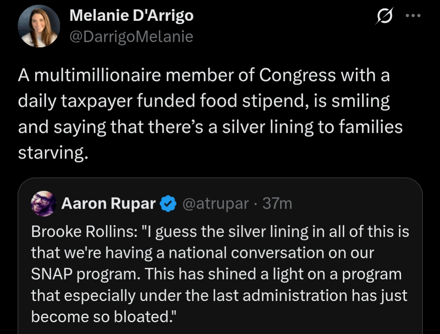Image resolution: width=440 pixels, height=334 pixels.
Task: Click the blue verified badge
Action: (168, 204)
